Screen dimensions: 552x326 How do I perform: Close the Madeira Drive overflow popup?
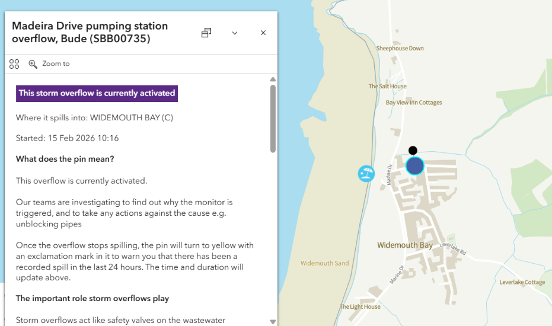pos(263,33)
